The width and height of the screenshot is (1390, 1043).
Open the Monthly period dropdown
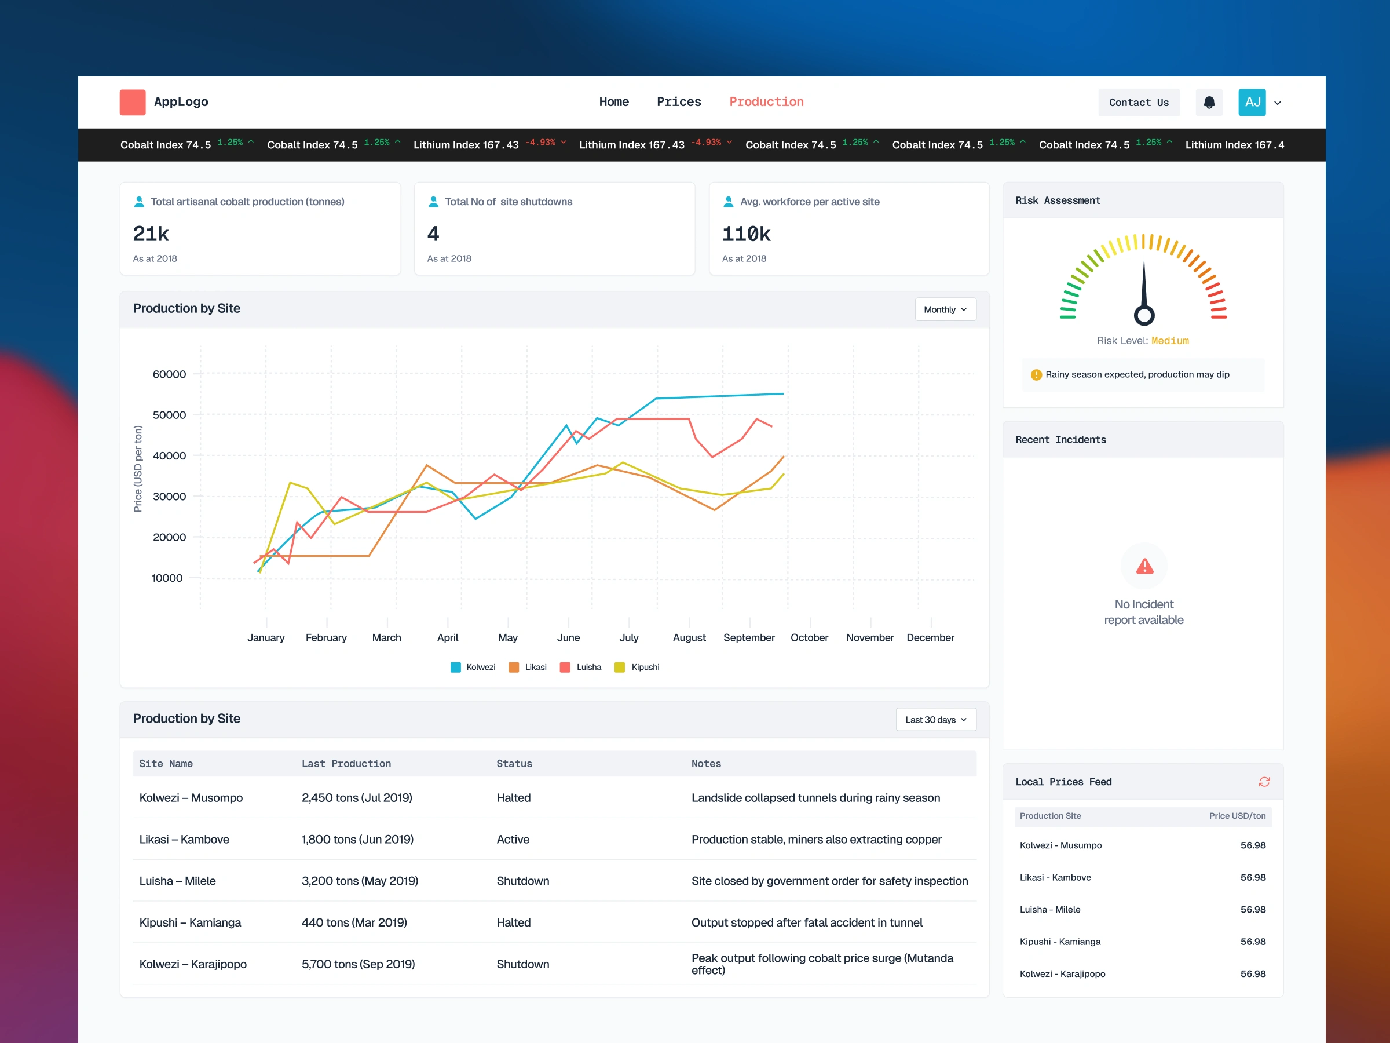pyautogui.click(x=945, y=309)
